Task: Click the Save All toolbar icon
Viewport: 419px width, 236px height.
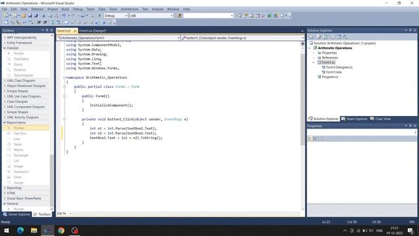Action: (x=36, y=16)
